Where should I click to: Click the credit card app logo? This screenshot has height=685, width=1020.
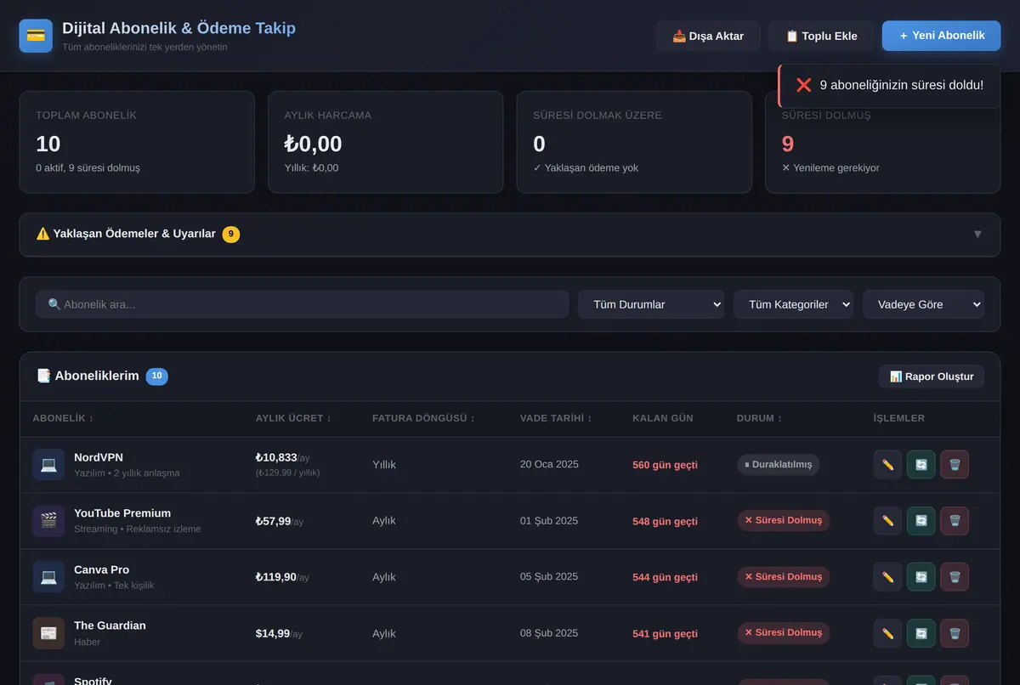tap(36, 36)
